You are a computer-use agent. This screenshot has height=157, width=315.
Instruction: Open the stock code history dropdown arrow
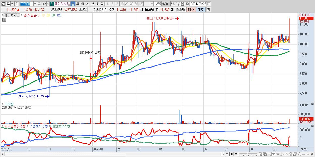[35, 4]
